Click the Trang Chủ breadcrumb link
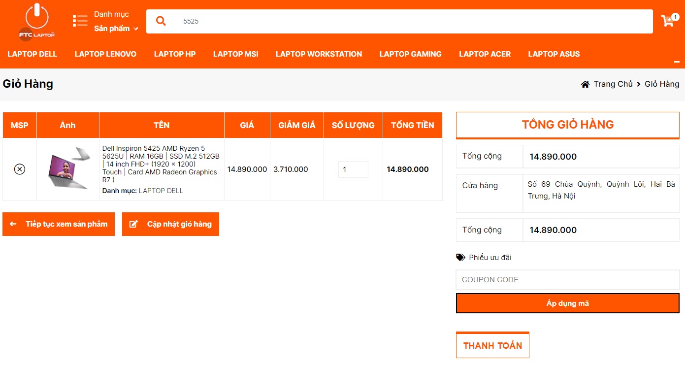The height and width of the screenshot is (367, 685). pos(613,84)
